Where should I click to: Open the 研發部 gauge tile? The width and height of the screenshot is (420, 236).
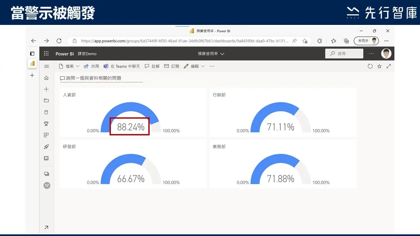point(133,164)
